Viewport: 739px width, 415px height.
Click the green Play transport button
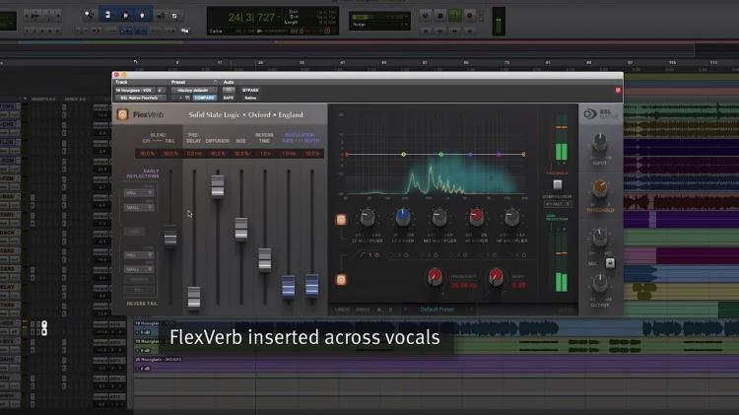455,16
